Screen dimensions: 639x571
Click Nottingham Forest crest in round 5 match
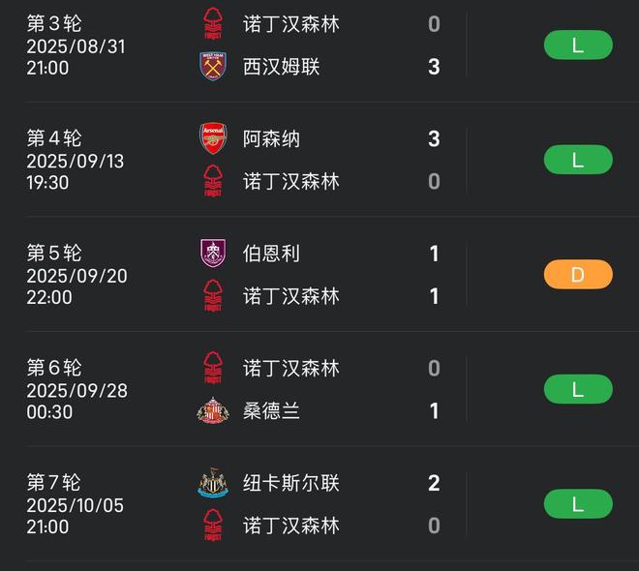pos(213,295)
